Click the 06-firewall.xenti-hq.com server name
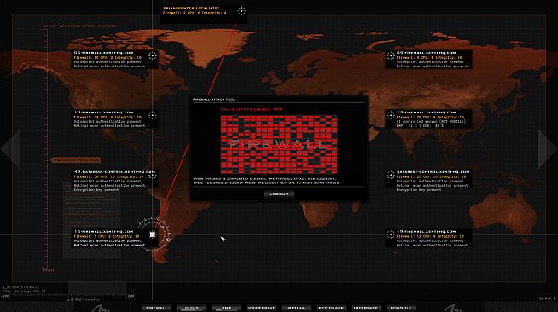The width and height of the screenshot is (558, 312). (x=103, y=53)
